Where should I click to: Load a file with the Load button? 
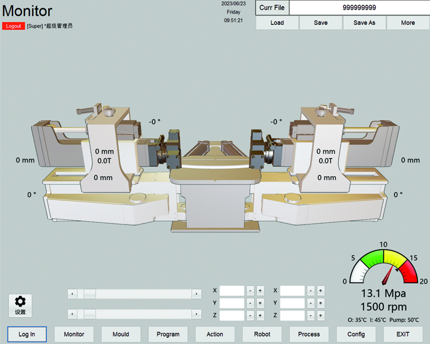tap(277, 23)
